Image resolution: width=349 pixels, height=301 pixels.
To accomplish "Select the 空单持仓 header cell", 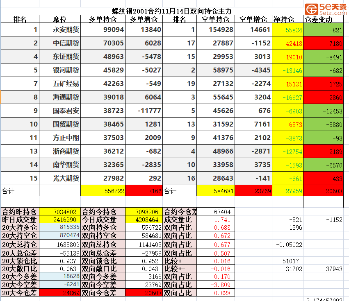I will coord(216,19).
